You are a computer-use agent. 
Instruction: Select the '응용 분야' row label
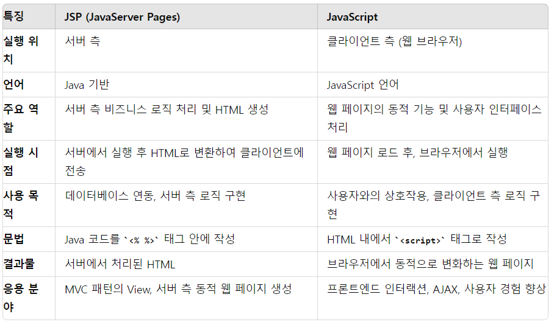point(29,298)
